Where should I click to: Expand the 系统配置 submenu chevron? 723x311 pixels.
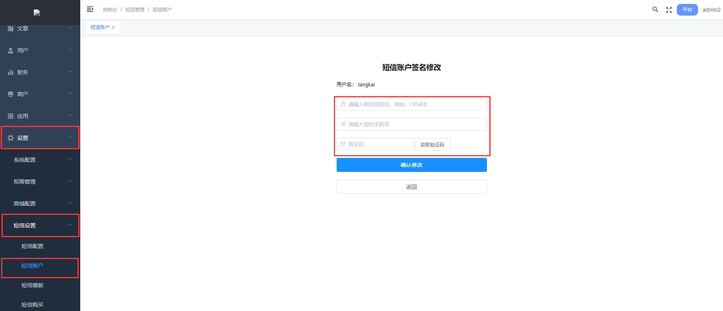70,159
